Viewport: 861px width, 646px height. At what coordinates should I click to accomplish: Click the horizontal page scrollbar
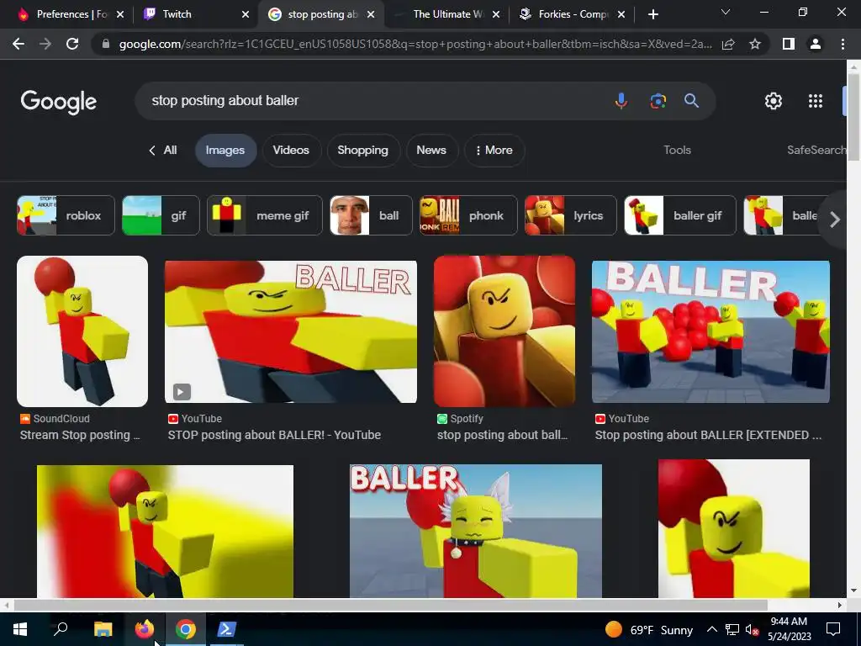tap(390, 605)
